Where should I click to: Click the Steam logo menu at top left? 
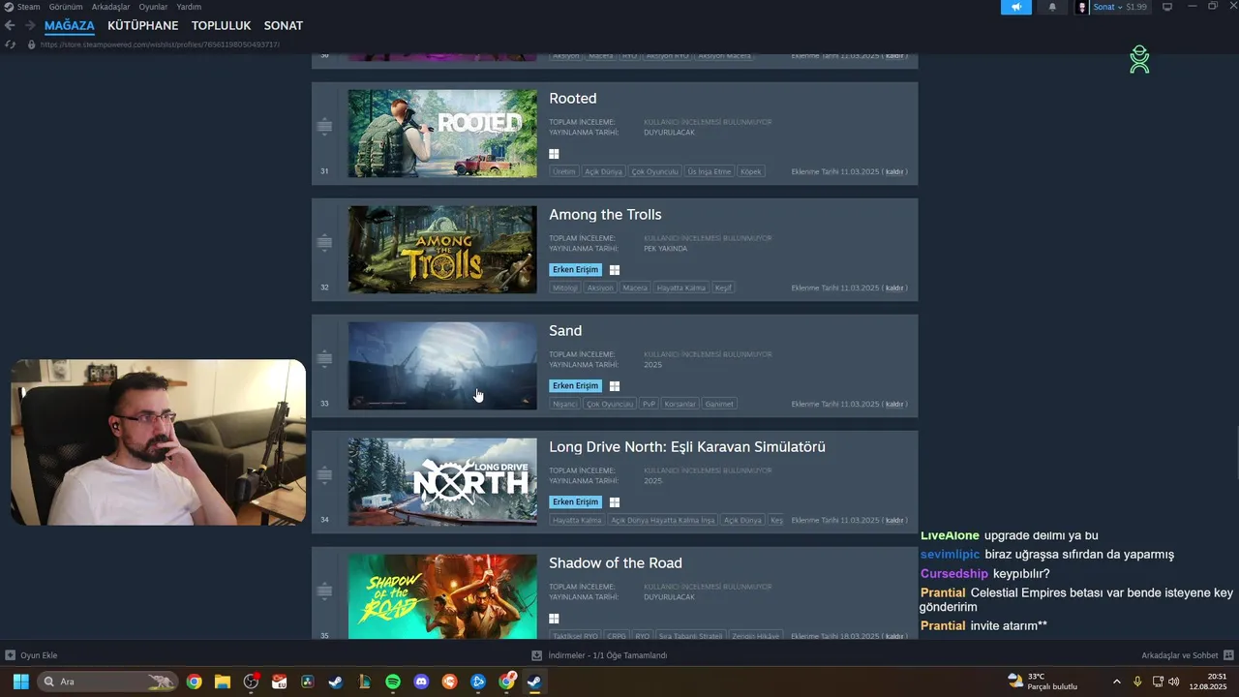[x=9, y=7]
